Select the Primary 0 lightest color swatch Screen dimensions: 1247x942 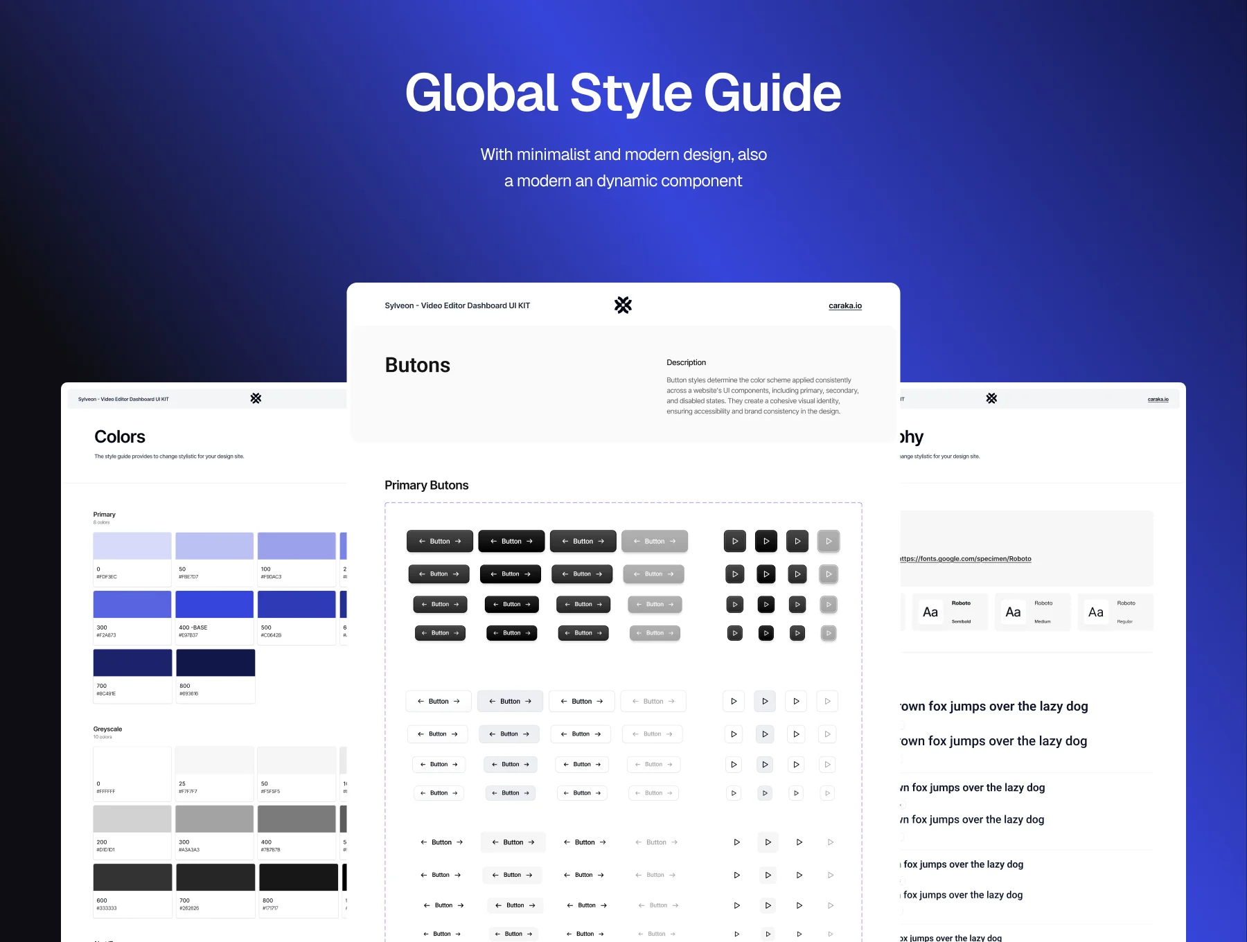pos(132,559)
